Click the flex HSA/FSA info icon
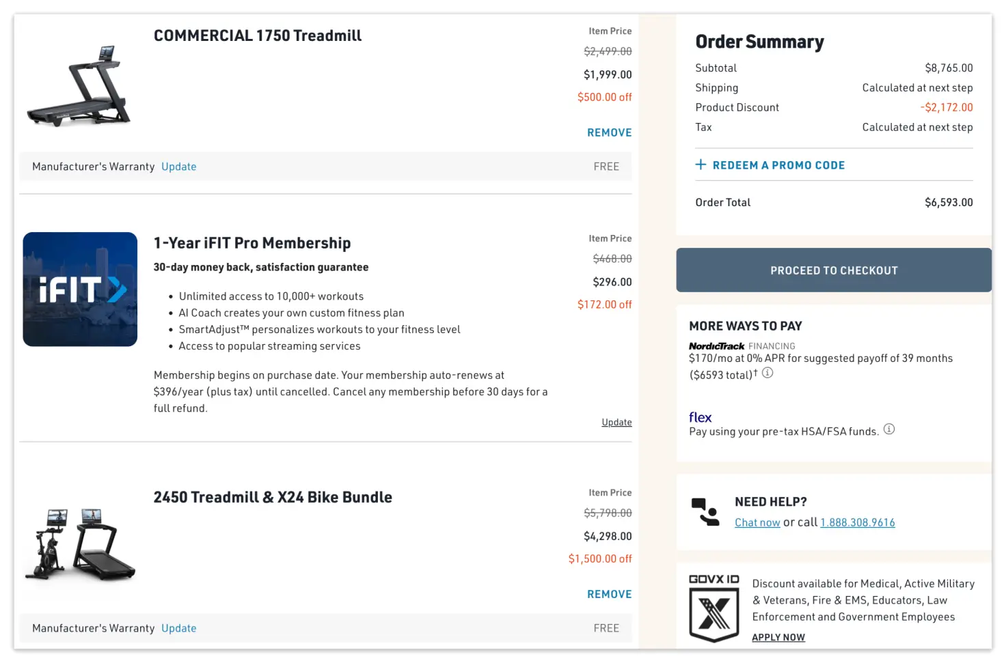This screenshot has width=1006, height=663. tap(889, 429)
